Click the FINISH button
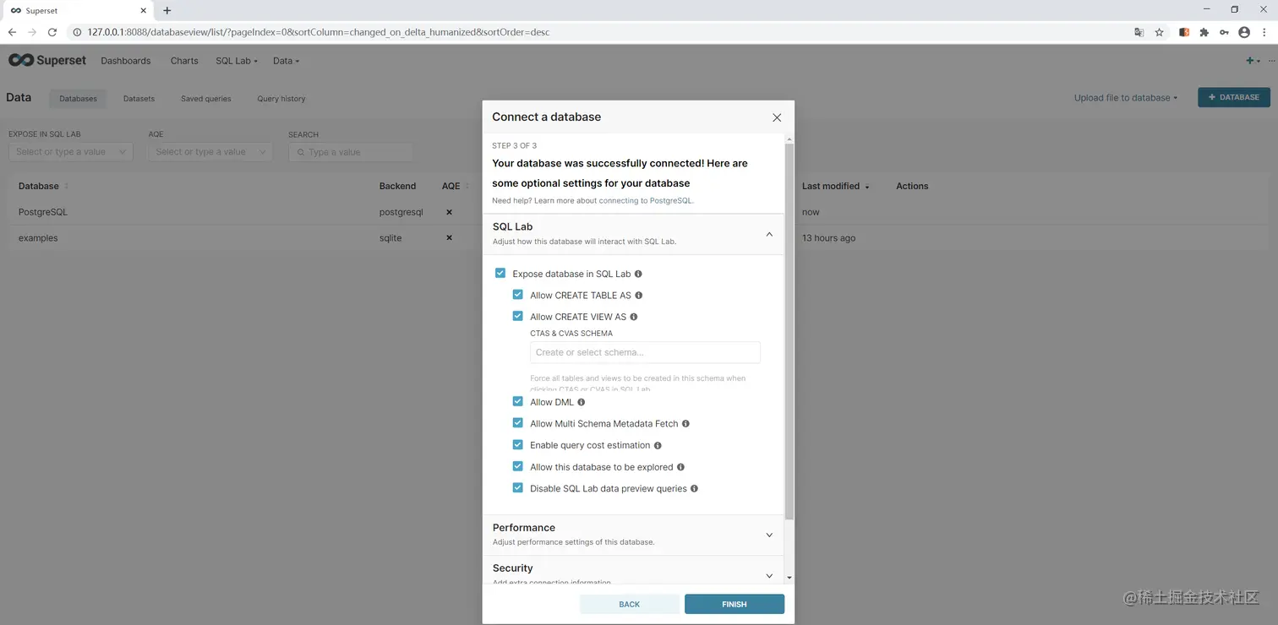1278x625 pixels. tap(735, 604)
